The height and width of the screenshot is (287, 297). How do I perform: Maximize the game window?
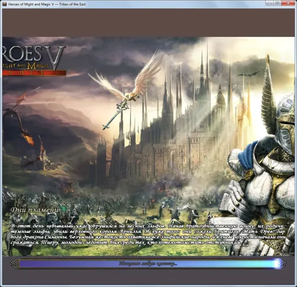(277, 3)
